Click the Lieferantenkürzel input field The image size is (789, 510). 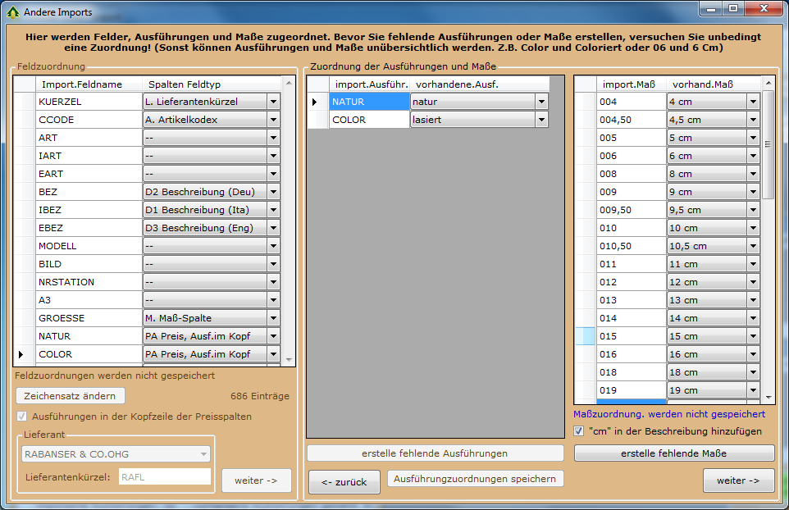coord(164,476)
